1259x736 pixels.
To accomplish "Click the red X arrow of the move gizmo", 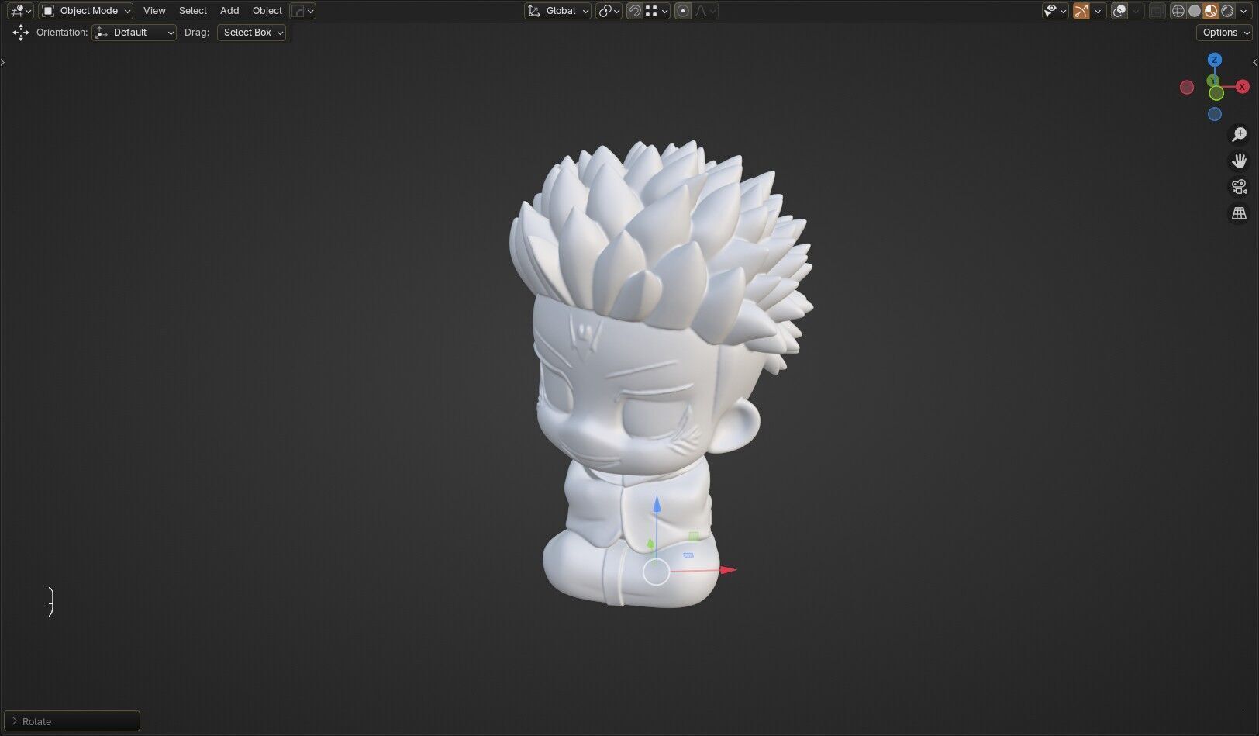I will tap(727, 570).
